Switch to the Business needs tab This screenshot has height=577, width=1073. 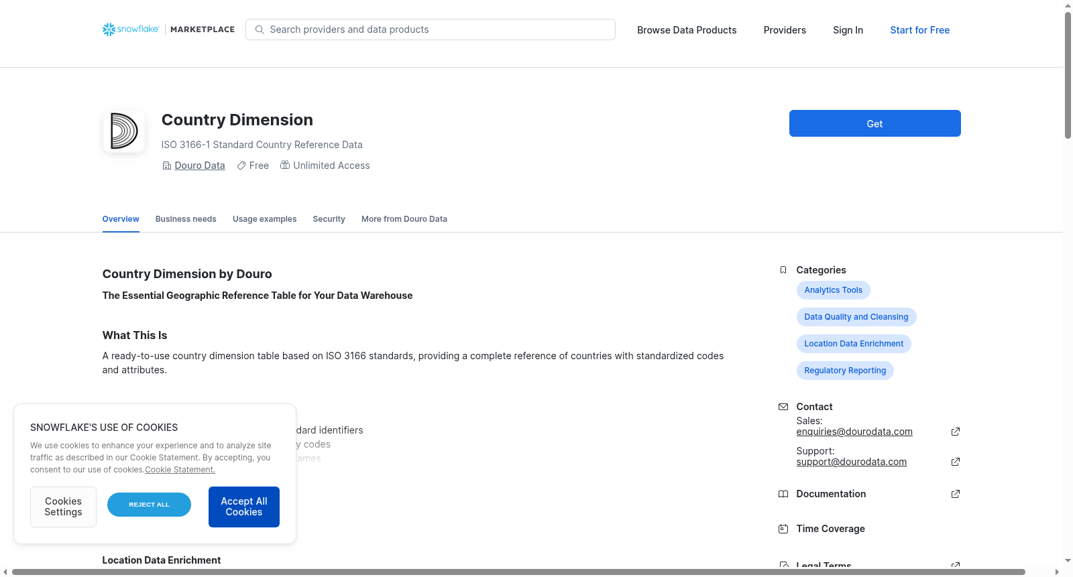(186, 219)
